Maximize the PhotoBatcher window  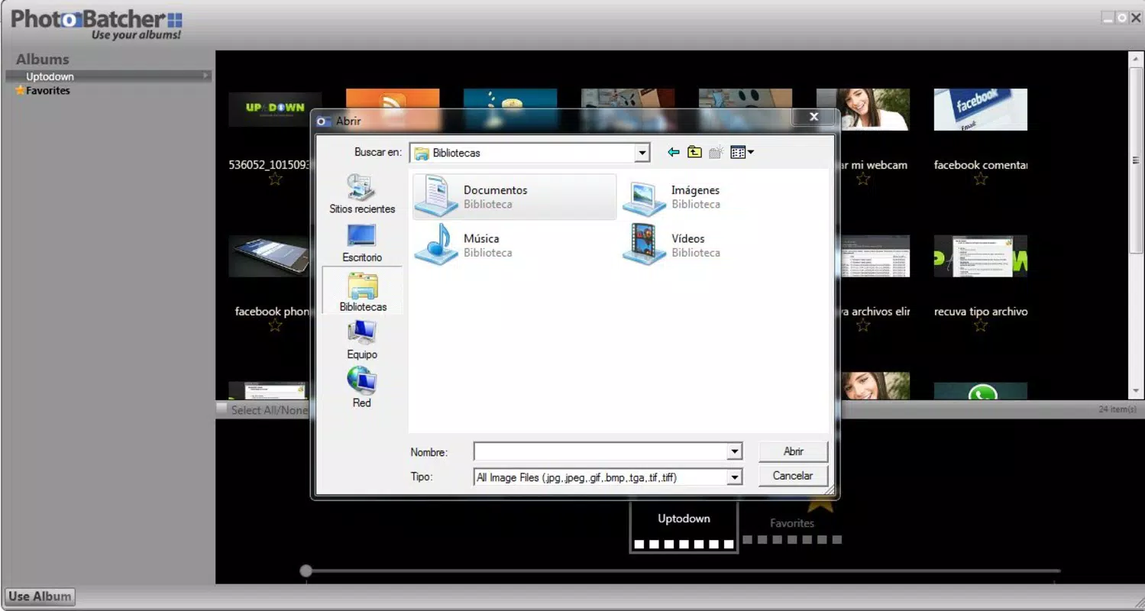[1121, 18]
